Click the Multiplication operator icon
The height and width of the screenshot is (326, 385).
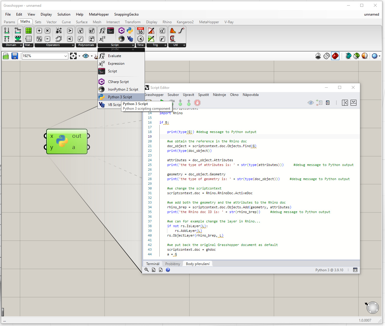pyautogui.click(x=47, y=31)
